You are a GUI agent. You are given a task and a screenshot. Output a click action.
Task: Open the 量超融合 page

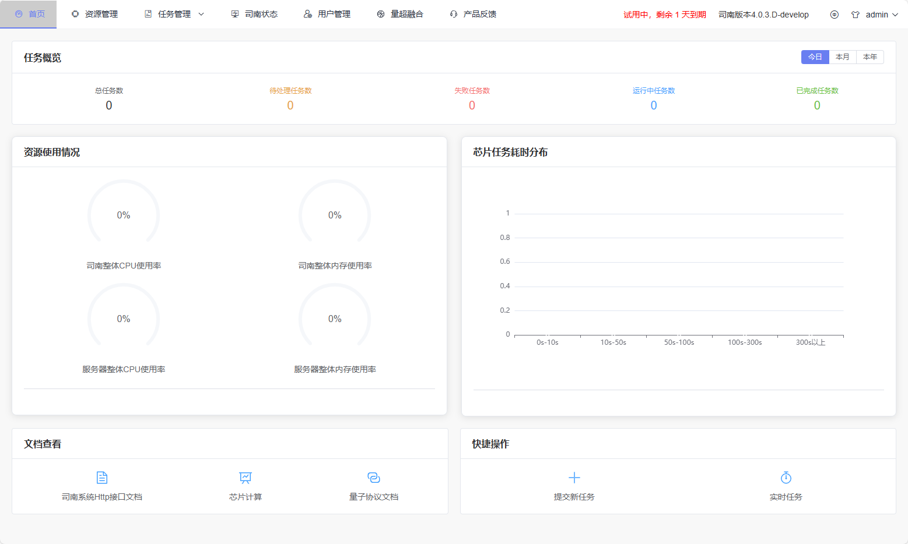tap(400, 14)
